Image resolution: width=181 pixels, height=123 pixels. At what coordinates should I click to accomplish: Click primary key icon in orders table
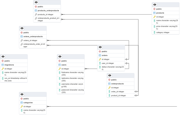(x=100, y=59)
